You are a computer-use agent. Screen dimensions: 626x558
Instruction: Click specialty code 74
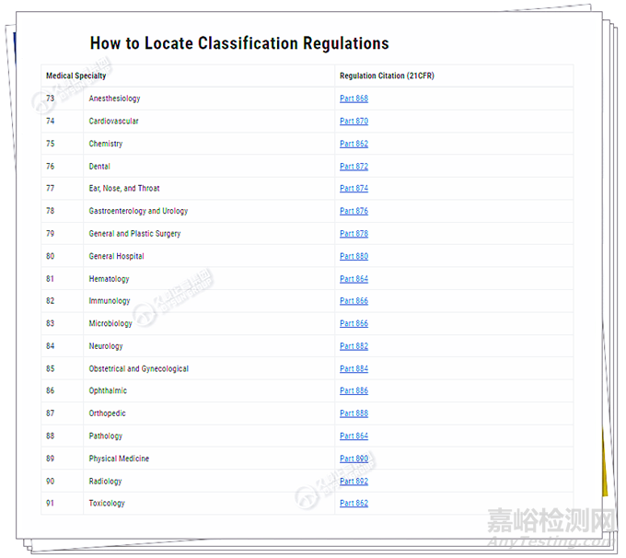[51, 121]
